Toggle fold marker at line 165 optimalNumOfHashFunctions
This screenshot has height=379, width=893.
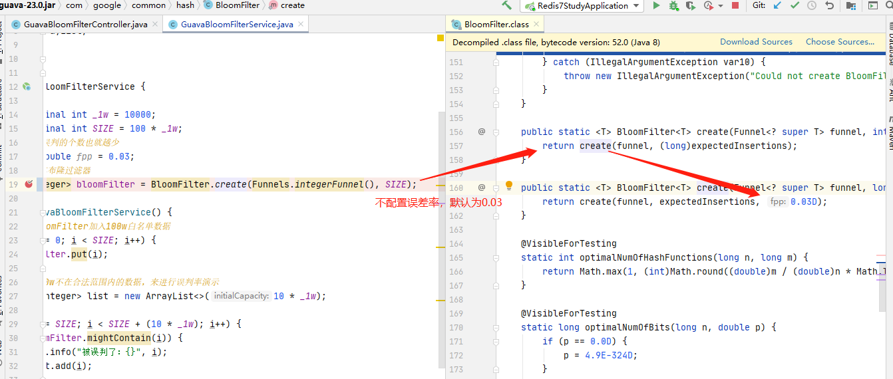coord(496,257)
